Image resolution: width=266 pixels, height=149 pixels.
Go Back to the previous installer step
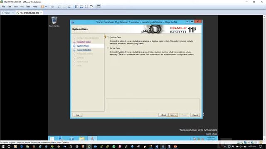point(163,115)
